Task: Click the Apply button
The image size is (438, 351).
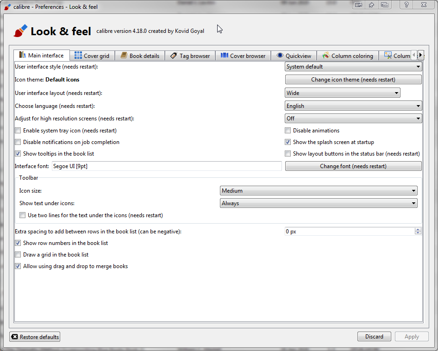Action: 412,337
